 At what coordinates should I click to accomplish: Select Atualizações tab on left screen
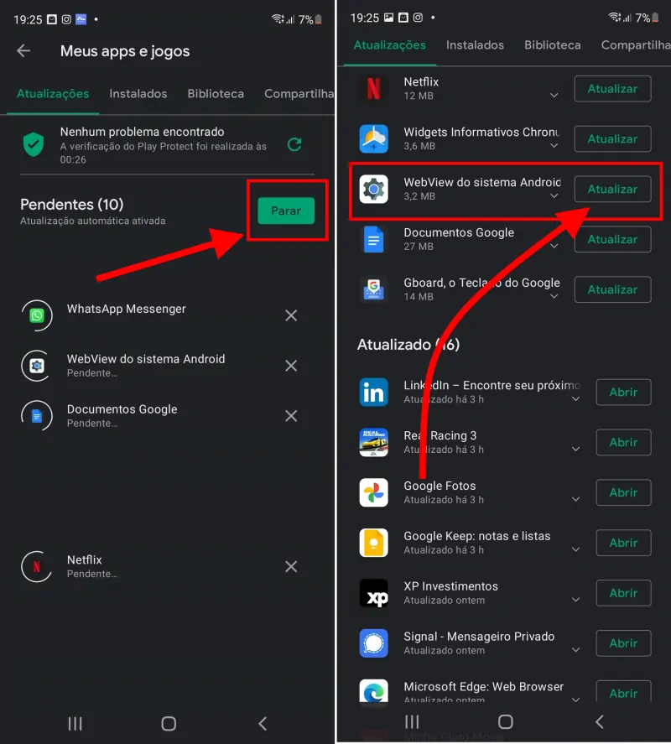click(53, 93)
